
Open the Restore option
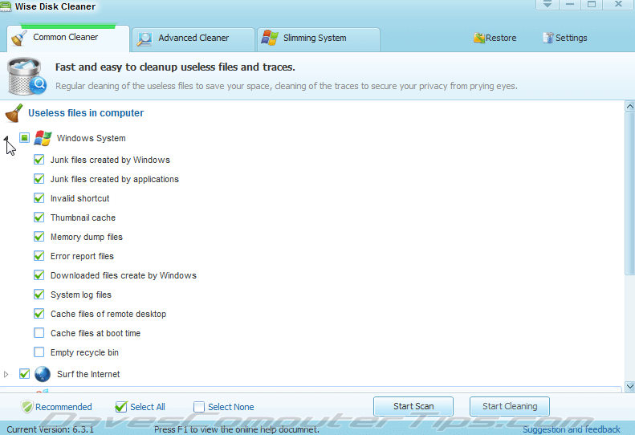click(x=495, y=38)
